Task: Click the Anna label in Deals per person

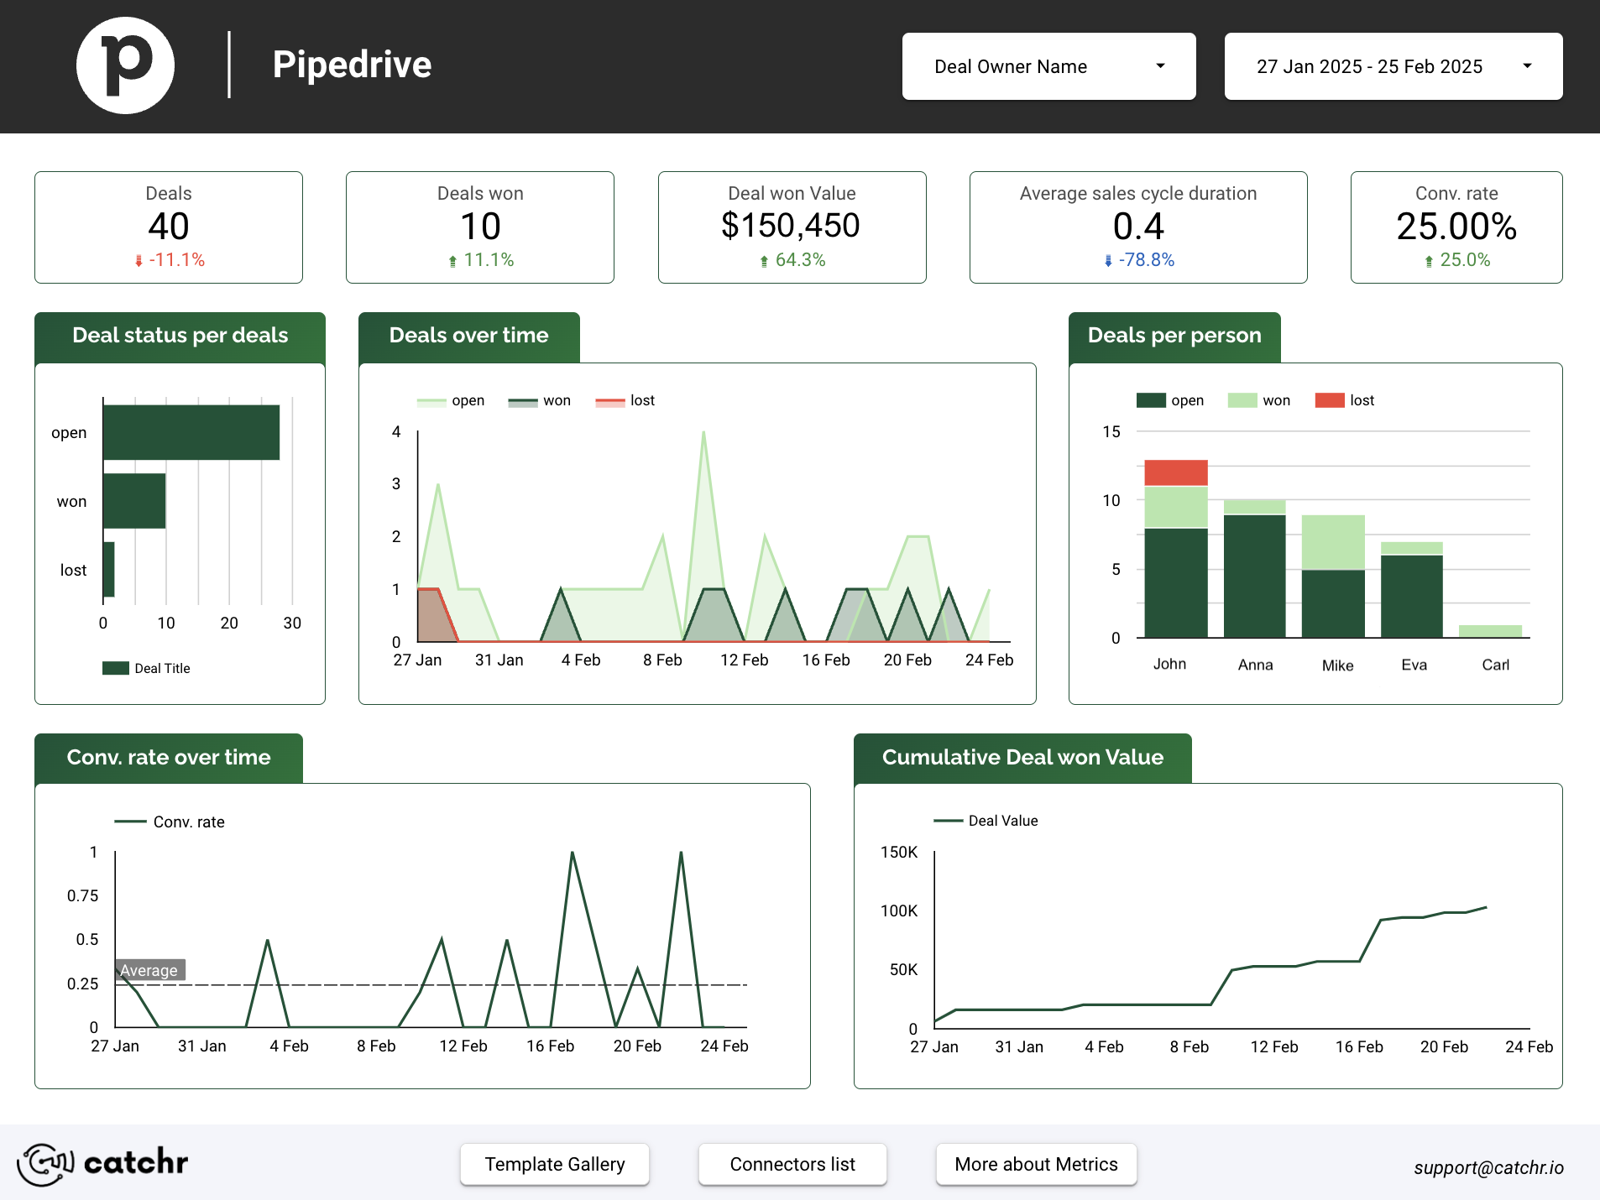Action: 1255,665
